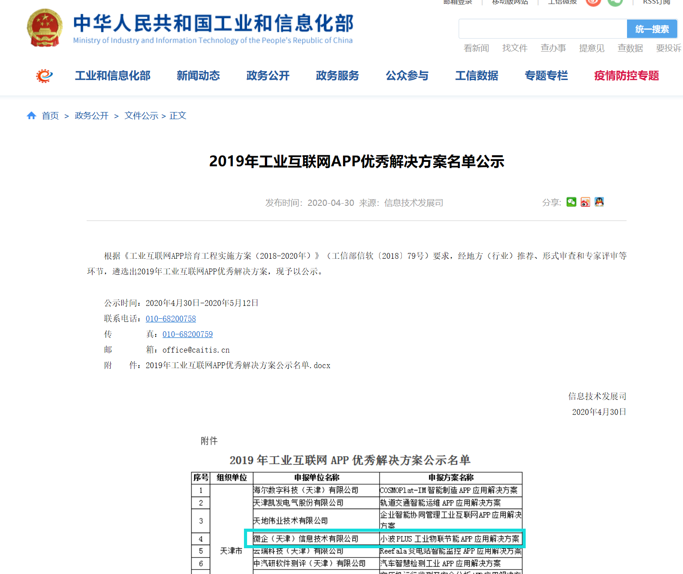
Task: Click phone number link 010-68200758
Action: 171,319
